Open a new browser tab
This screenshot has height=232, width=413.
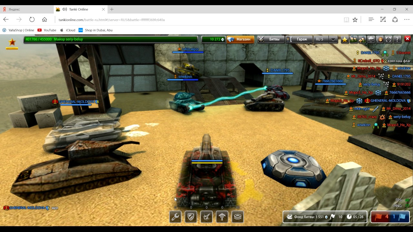coord(112,9)
